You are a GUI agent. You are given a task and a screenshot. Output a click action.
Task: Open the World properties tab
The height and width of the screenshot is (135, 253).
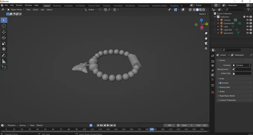click(x=213, y=79)
